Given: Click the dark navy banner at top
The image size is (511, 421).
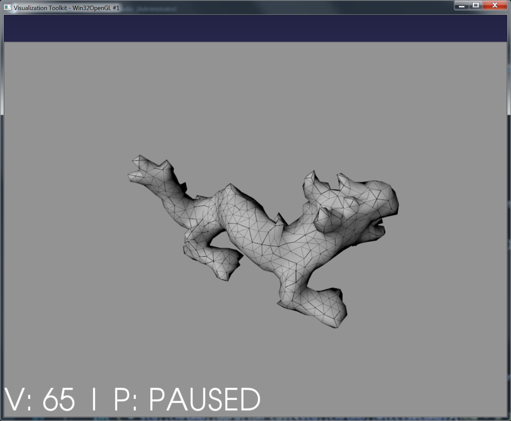Looking at the screenshot, I should (x=255, y=28).
